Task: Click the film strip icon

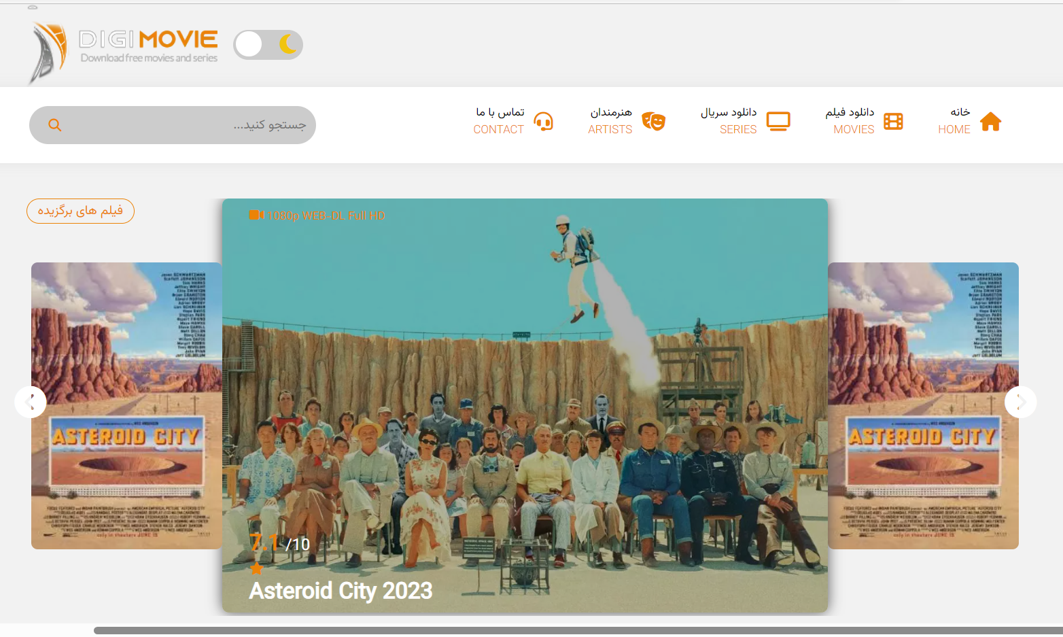Action: 893,122
